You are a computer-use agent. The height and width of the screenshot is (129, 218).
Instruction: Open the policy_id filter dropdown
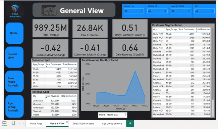(157, 11)
